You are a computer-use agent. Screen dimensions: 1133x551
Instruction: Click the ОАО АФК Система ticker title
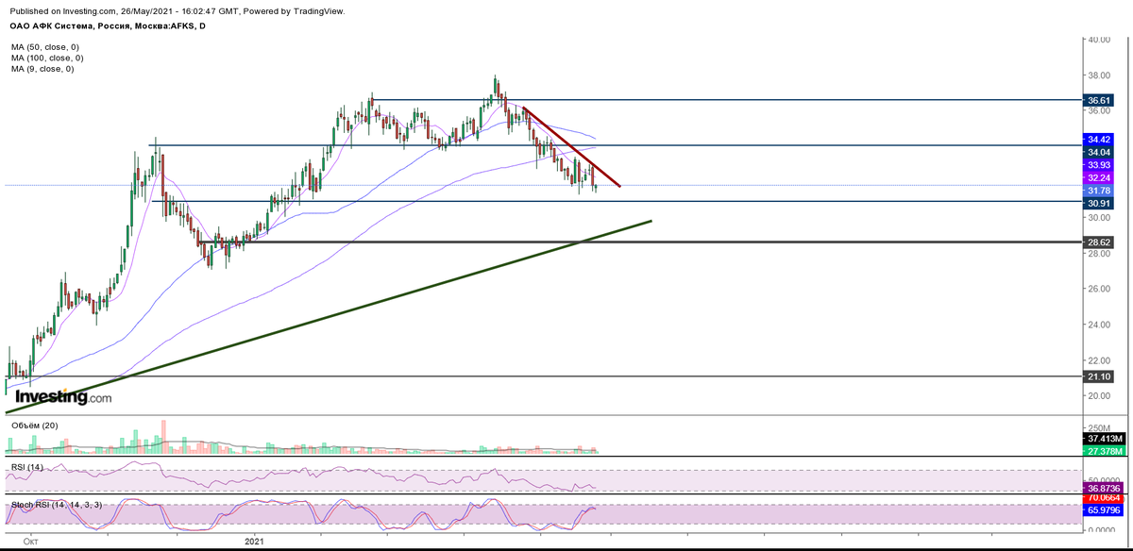(108, 26)
